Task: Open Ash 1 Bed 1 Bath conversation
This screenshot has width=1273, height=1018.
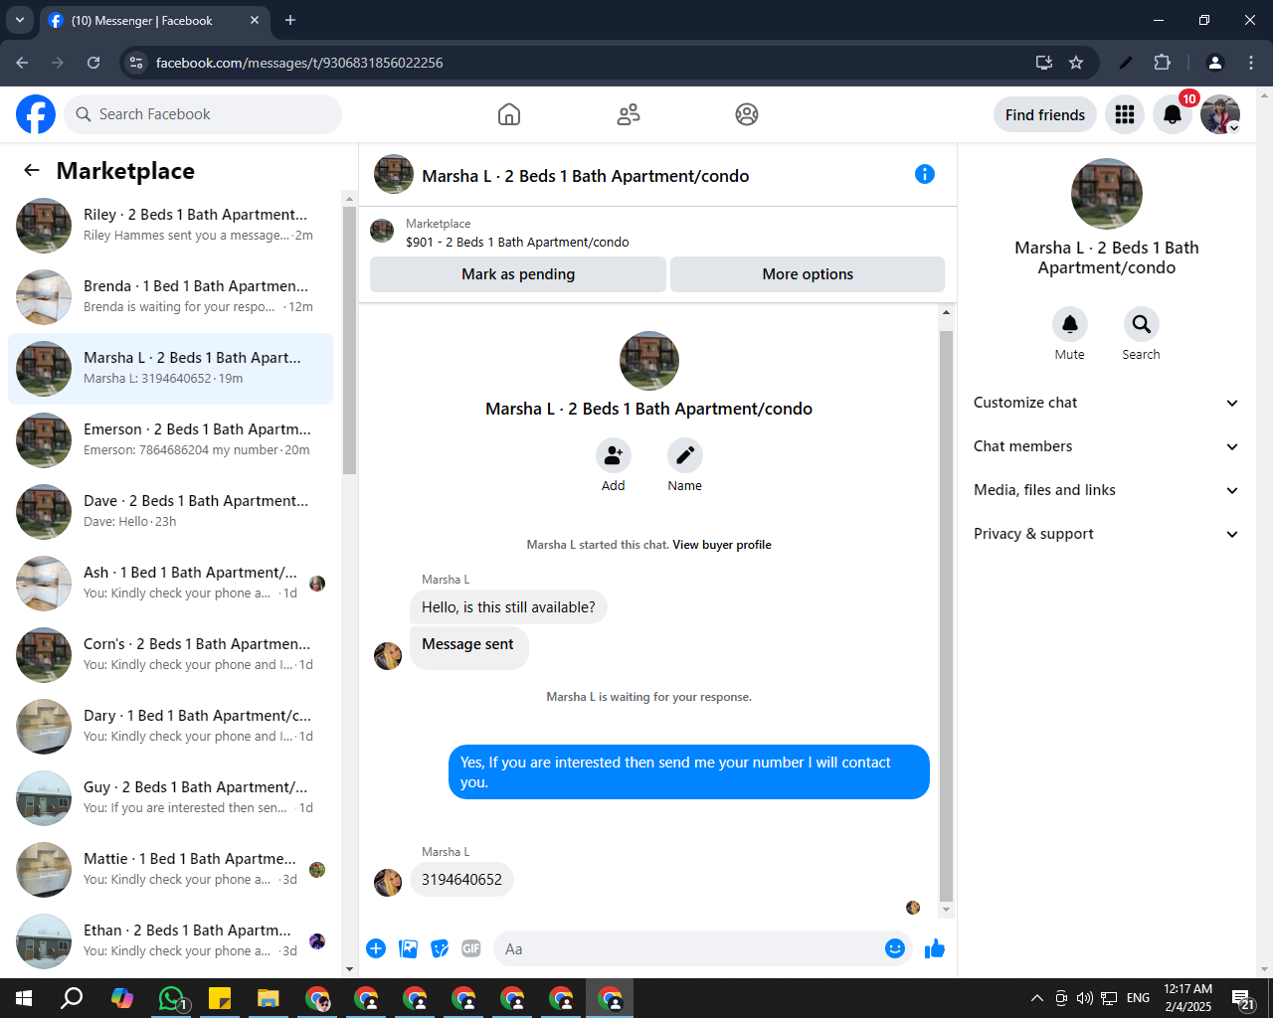Action: point(171,584)
